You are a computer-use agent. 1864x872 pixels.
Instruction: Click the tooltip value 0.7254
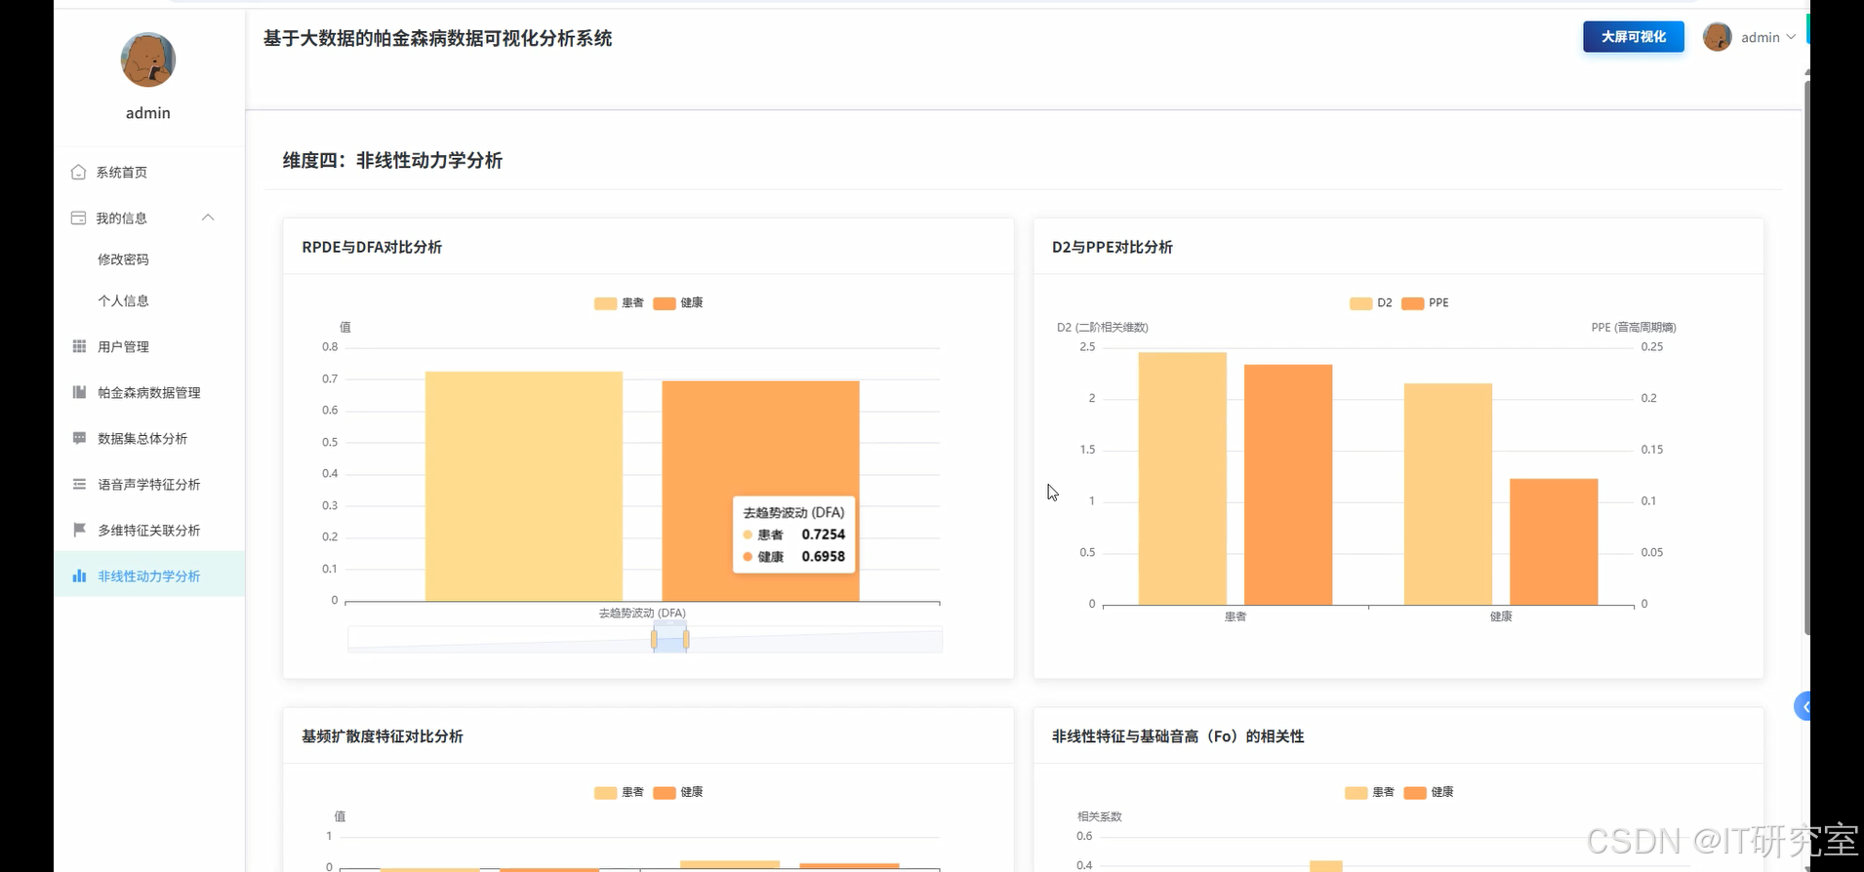tap(824, 535)
